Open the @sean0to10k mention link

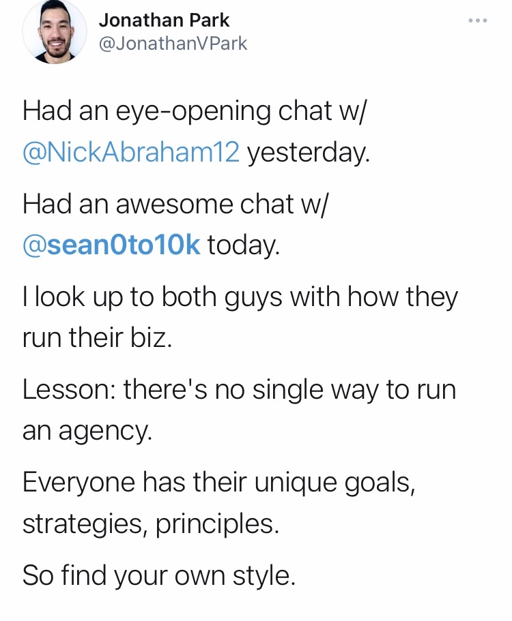(x=111, y=246)
